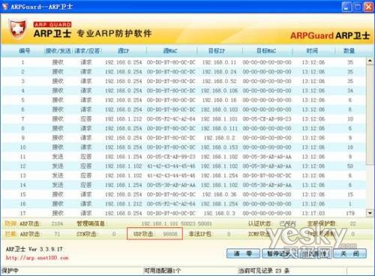Select target IP 192.168.0.3 in row 17

tap(219, 213)
